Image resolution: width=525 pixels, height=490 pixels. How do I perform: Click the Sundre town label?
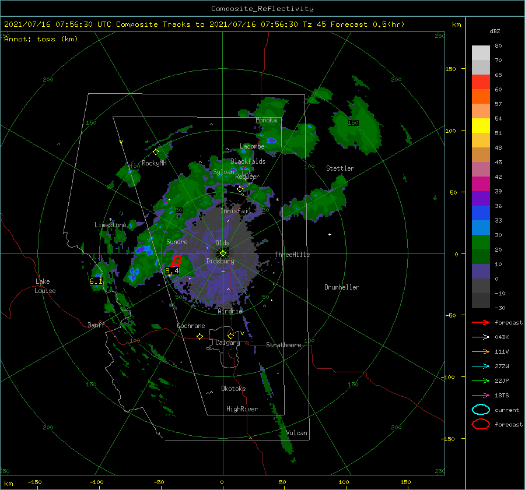pyautogui.click(x=177, y=241)
